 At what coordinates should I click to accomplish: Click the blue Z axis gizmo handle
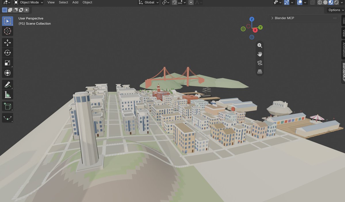pyautogui.click(x=252, y=19)
